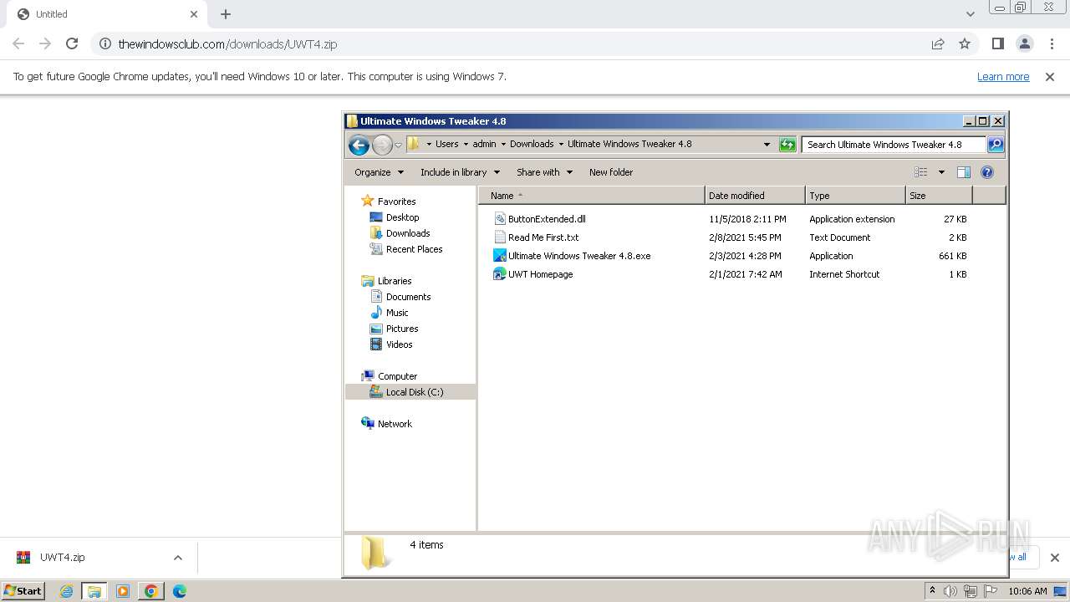
Task: Select ButtonExtended.dll file
Action: click(x=547, y=219)
